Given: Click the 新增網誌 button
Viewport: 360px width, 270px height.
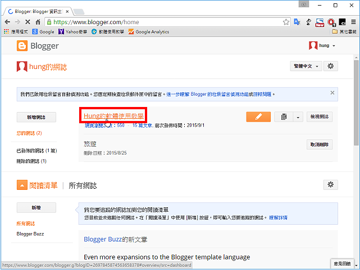Looking at the screenshot, I should click(37, 117).
